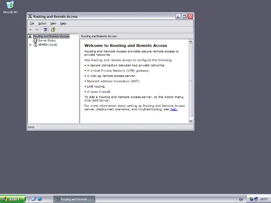This screenshot has width=271, height=203.
Task: Click the network monitors tray icon
Action: (x=256, y=199)
